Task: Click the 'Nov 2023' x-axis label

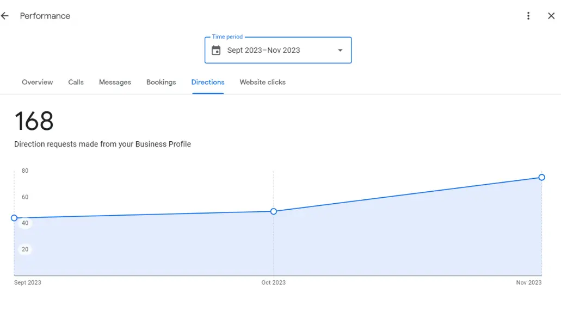Action: click(x=529, y=282)
